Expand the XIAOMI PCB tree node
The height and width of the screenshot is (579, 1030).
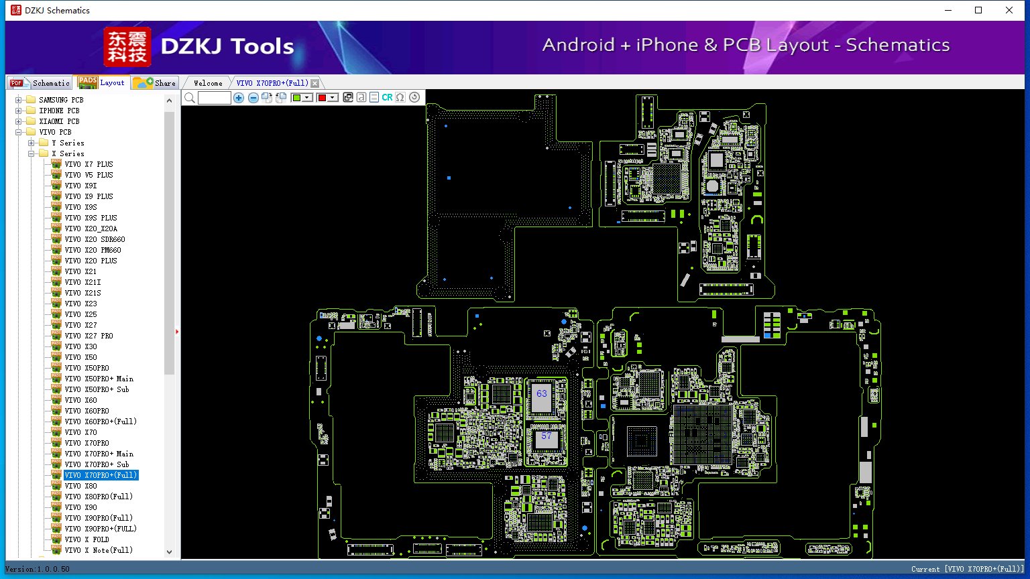[19, 121]
